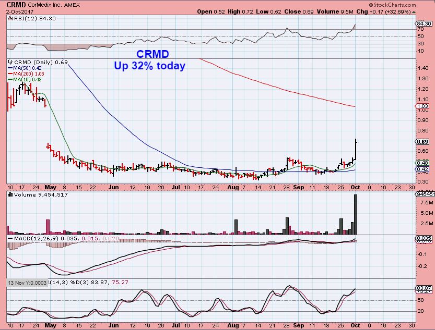Click the blue-outlined 0.42 price tag
The height and width of the screenshot is (330, 435).
point(422,169)
